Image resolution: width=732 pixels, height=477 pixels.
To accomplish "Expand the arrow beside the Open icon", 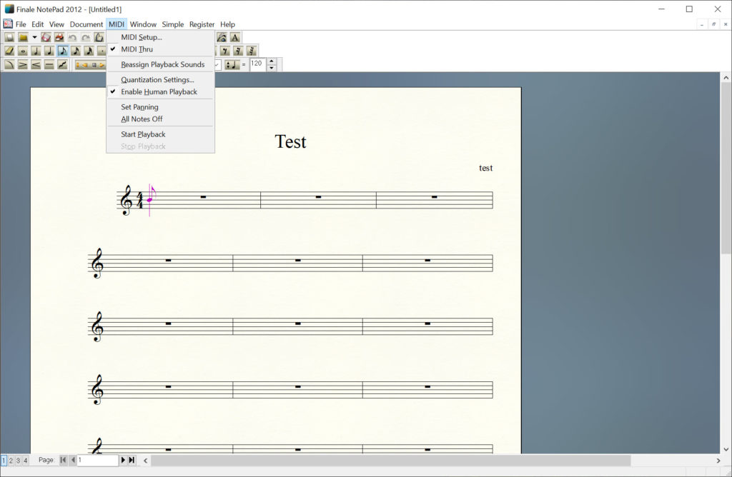I will click(x=34, y=37).
